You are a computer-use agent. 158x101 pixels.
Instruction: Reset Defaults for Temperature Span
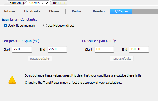[x=40, y=59]
